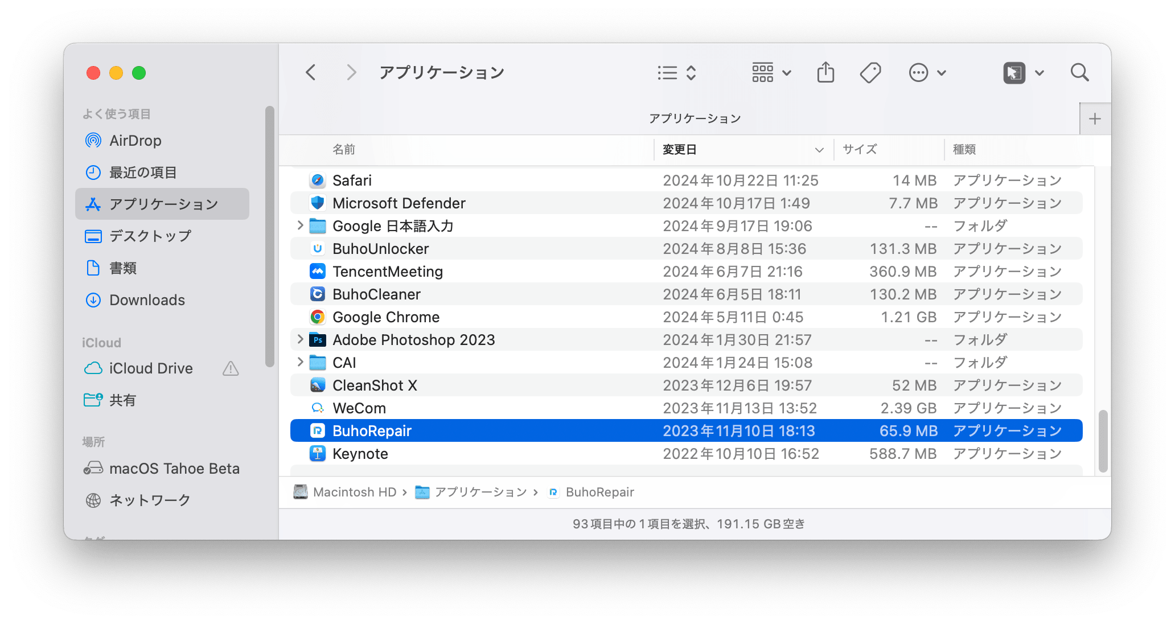Open the cursor-icon toolbar extension
The width and height of the screenshot is (1175, 624).
[1014, 73]
